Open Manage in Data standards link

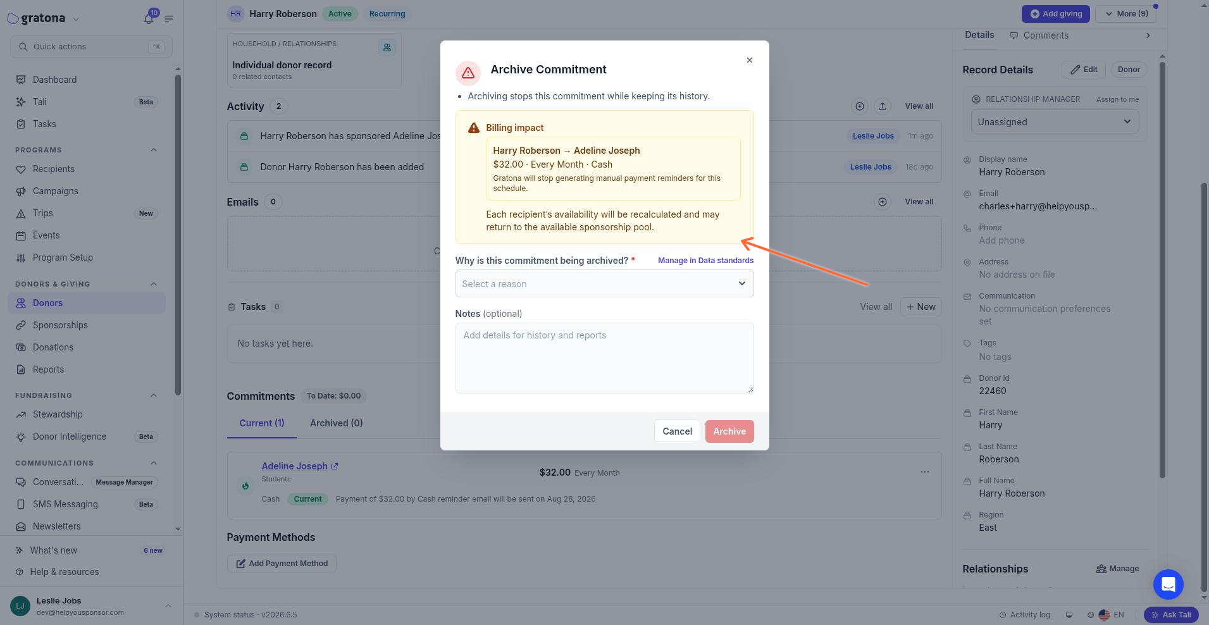pyautogui.click(x=705, y=261)
